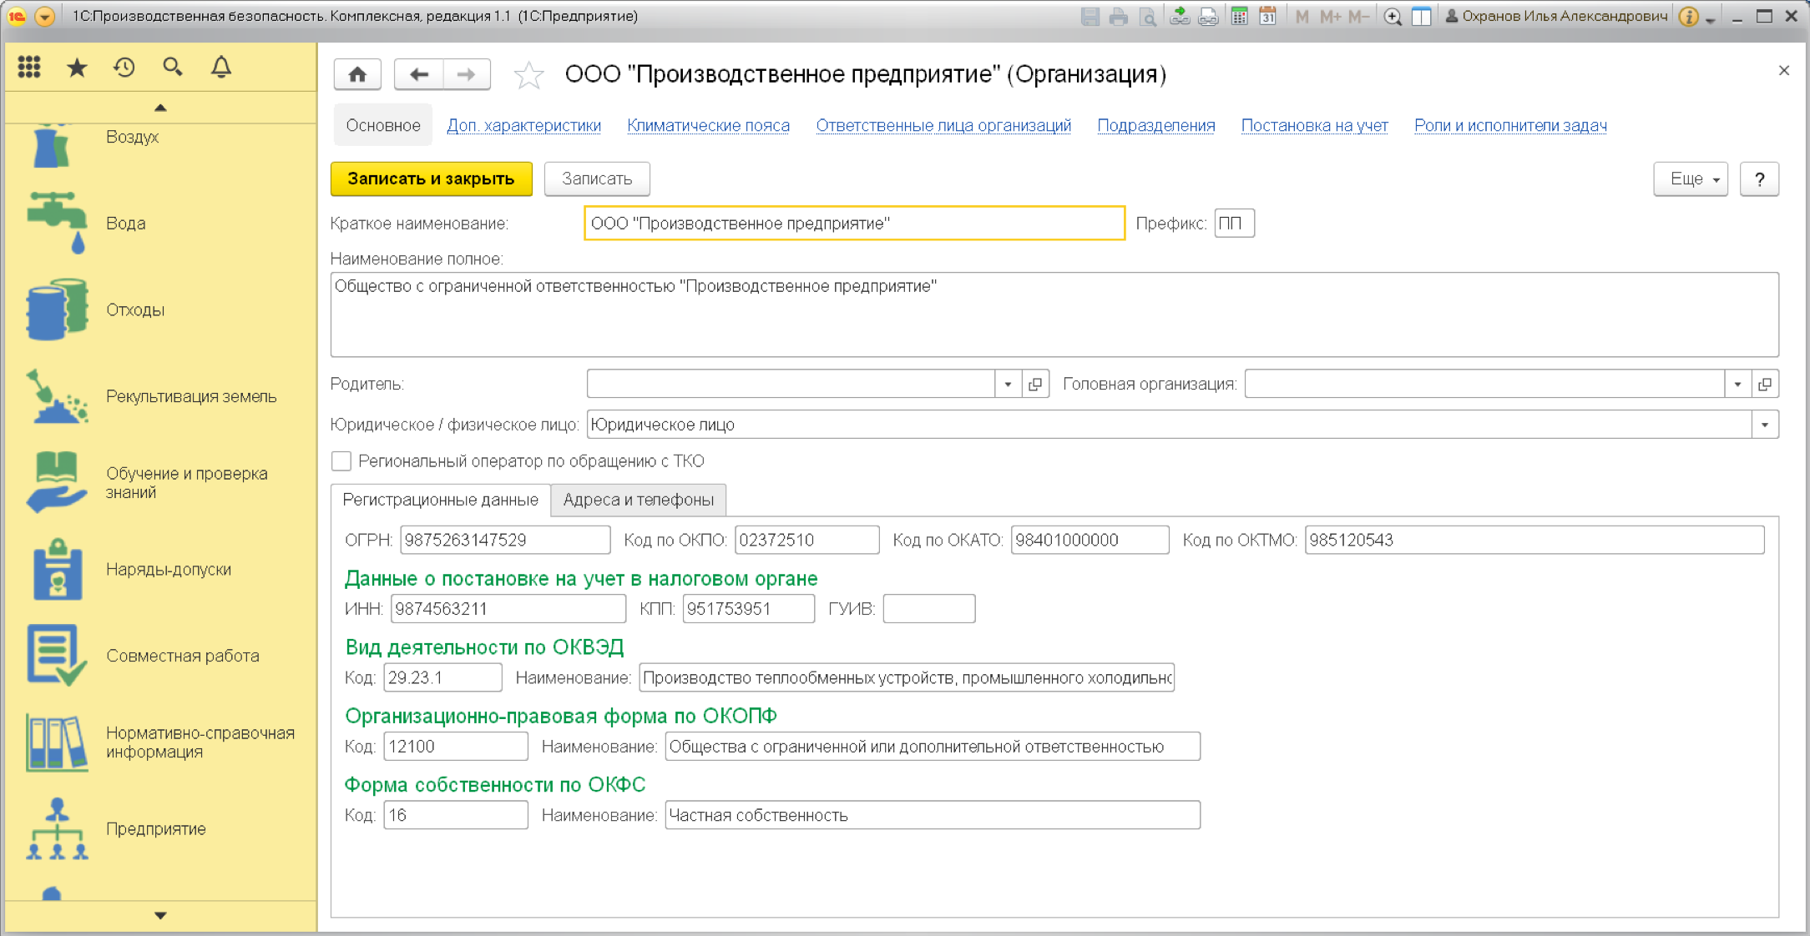Open the Головная организация selection form button

(x=1765, y=384)
